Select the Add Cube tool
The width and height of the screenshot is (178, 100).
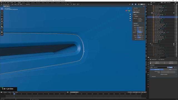2,29
